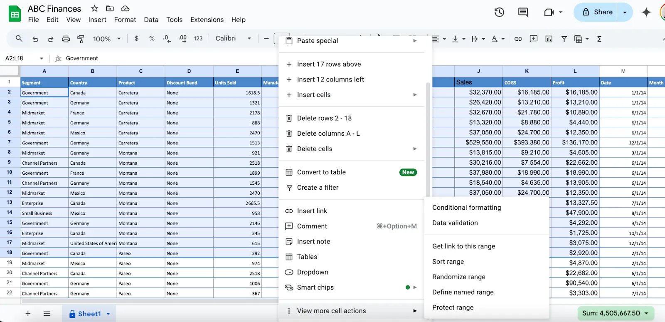Choose Protect range
The image size is (665, 322).
[x=487, y=307]
